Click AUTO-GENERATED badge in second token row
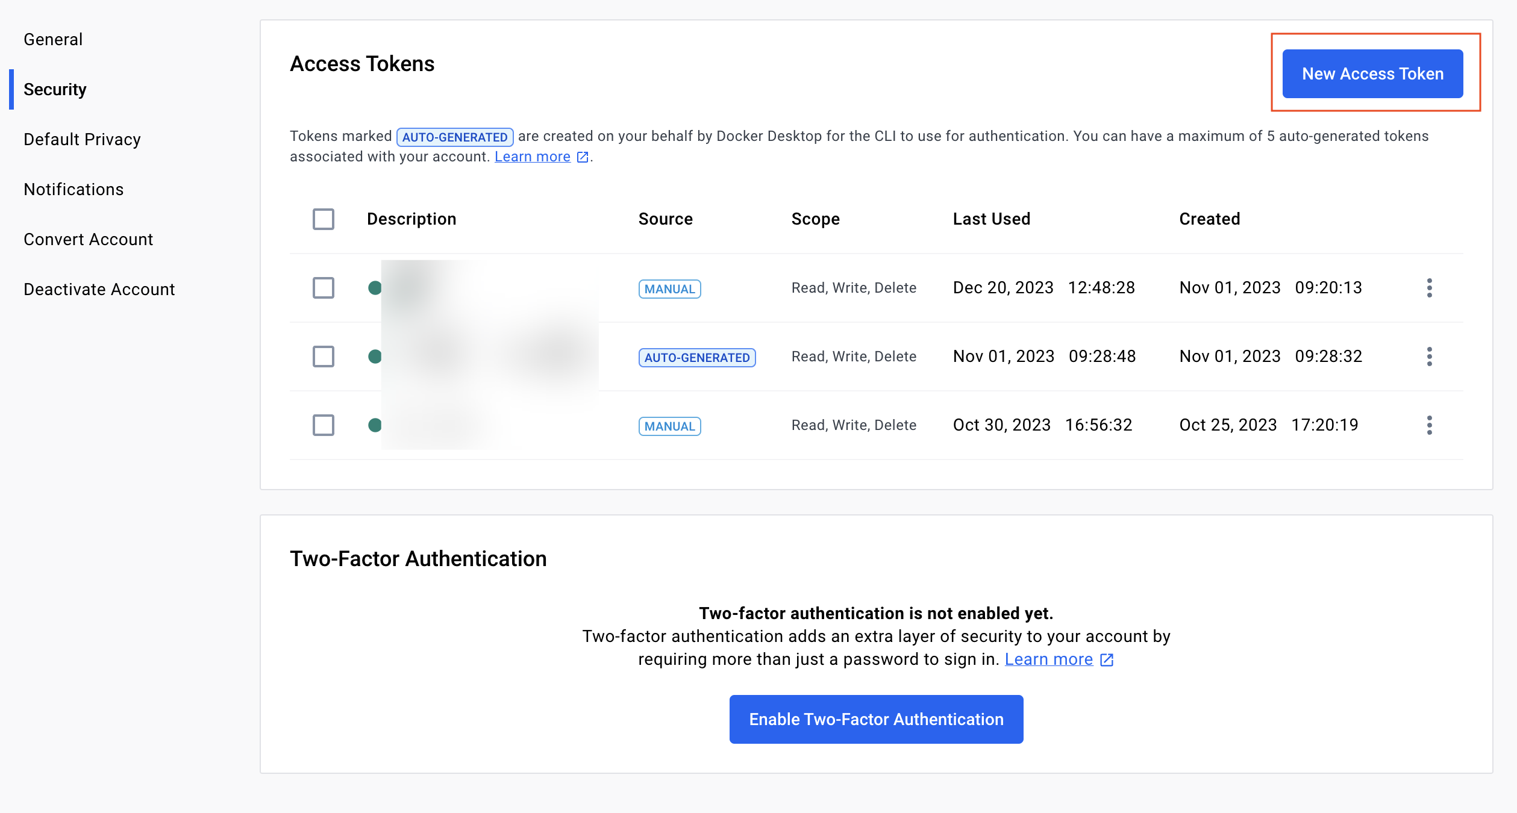This screenshot has height=813, width=1517. pyautogui.click(x=696, y=358)
